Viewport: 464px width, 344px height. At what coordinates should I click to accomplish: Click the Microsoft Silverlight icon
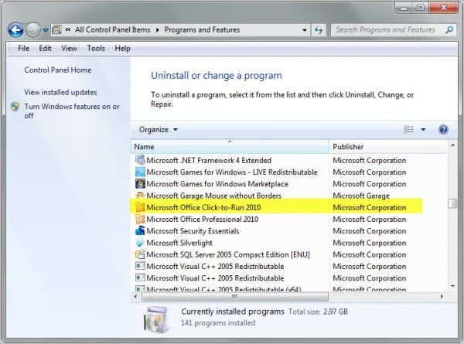(140, 243)
